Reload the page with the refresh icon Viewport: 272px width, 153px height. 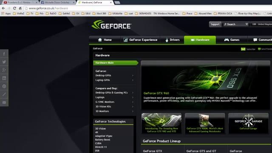click(x=14, y=8)
